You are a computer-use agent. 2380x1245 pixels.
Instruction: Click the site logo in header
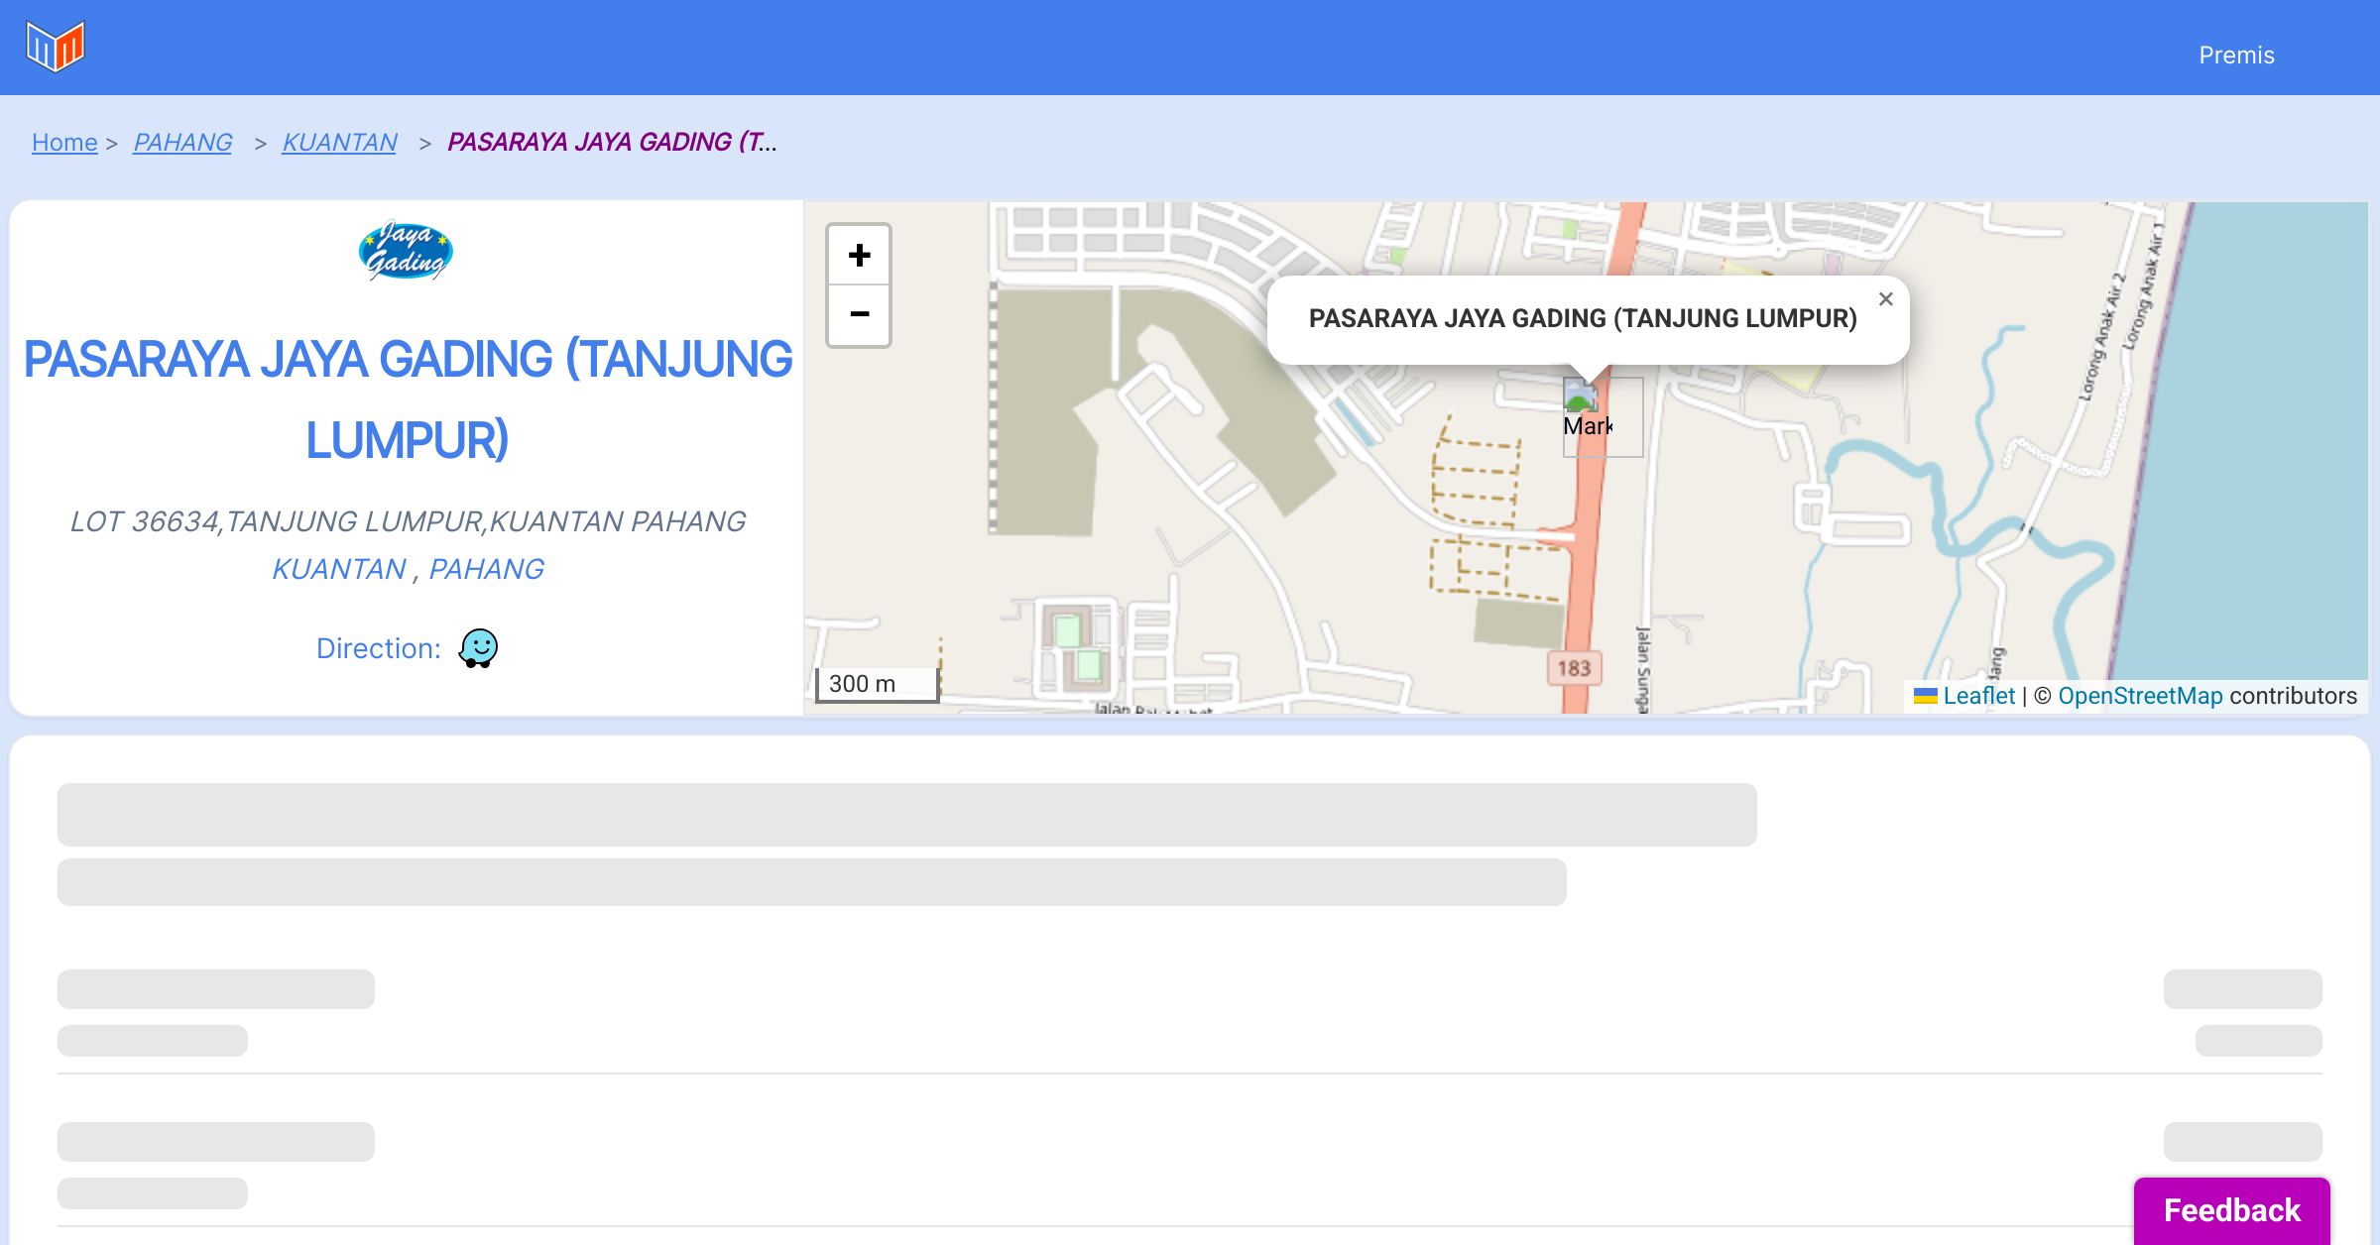(x=56, y=47)
